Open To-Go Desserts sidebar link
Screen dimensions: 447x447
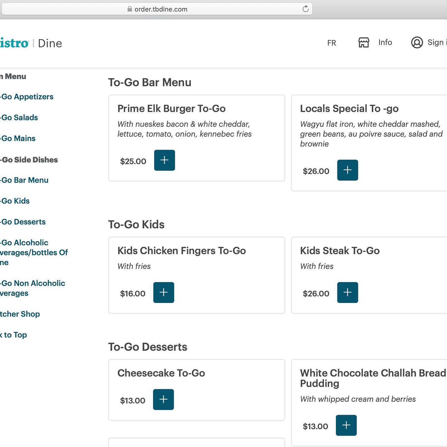click(x=23, y=222)
